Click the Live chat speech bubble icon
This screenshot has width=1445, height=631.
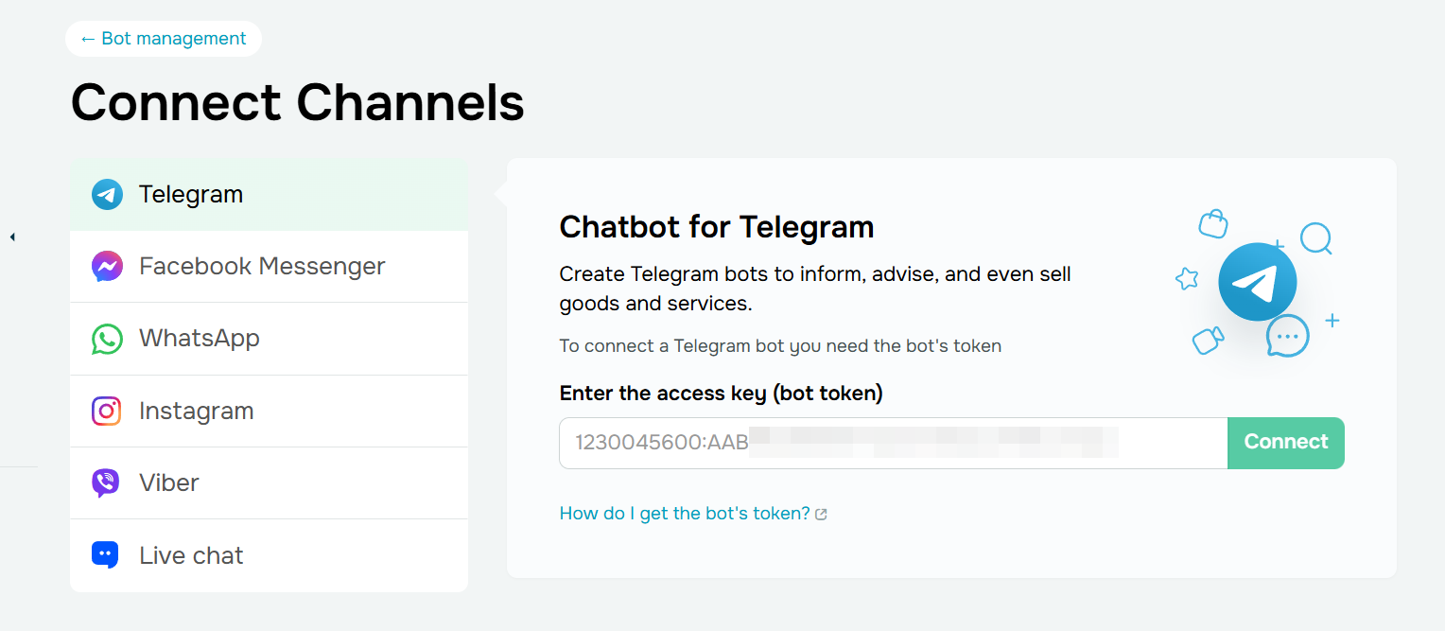(x=107, y=554)
